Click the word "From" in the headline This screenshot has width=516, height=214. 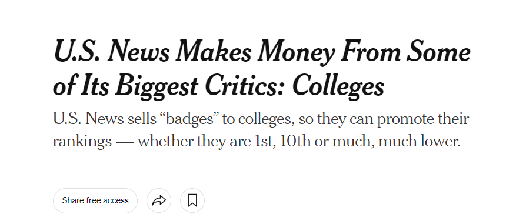[370, 52]
